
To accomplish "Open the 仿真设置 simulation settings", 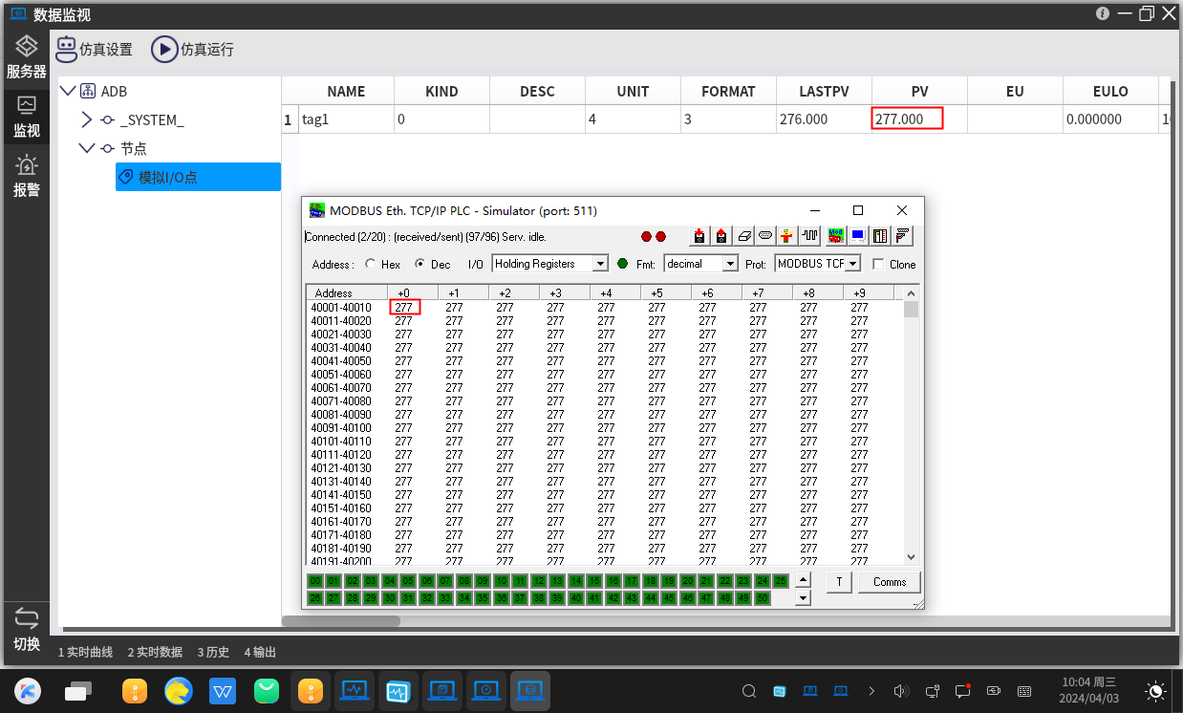I will 93,49.
